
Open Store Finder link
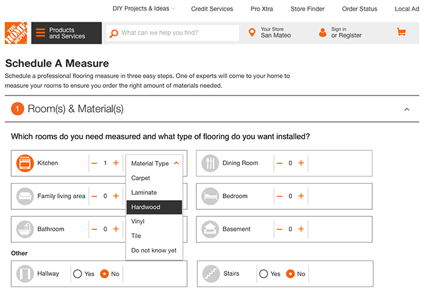[307, 9]
